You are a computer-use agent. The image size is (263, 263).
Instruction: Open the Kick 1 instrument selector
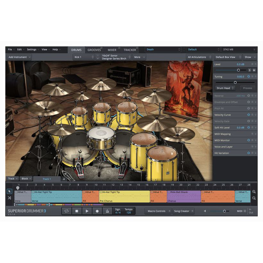coord(84,57)
